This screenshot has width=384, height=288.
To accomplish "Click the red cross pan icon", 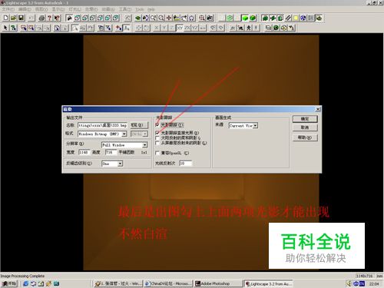I will (169, 18).
